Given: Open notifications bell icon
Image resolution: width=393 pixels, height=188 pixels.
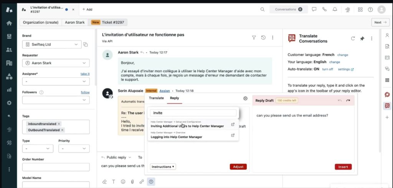Looking at the screenshot, I should [335, 10].
